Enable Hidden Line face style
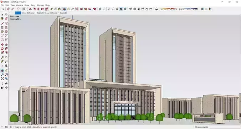This screenshot has width=241, height=129. click(x=113, y=9)
